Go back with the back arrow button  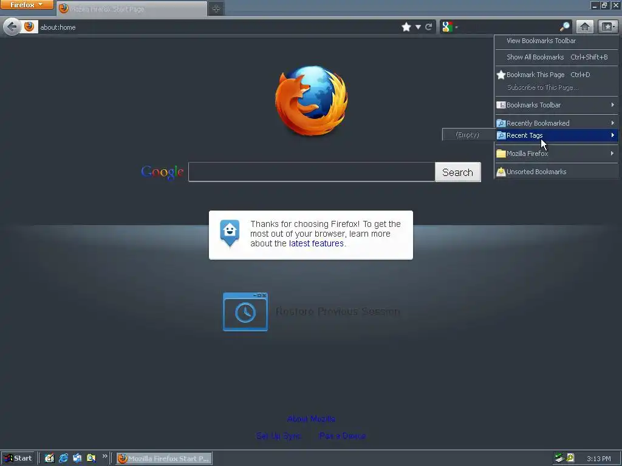pos(12,27)
